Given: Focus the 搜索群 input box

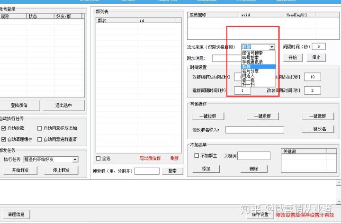Looking at the screenshot, I should tap(147, 171).
